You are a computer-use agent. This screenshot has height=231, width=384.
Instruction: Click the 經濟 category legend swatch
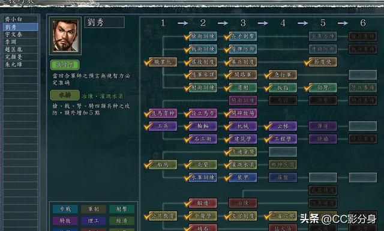122,221
